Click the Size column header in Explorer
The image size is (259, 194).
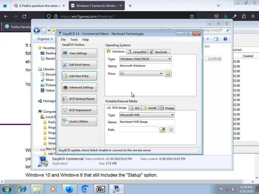[x=207, y=46]
